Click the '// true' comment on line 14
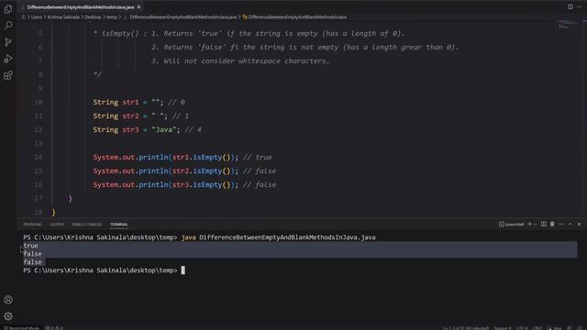Screen dimensions: 587x330 (x=257, y=157)
